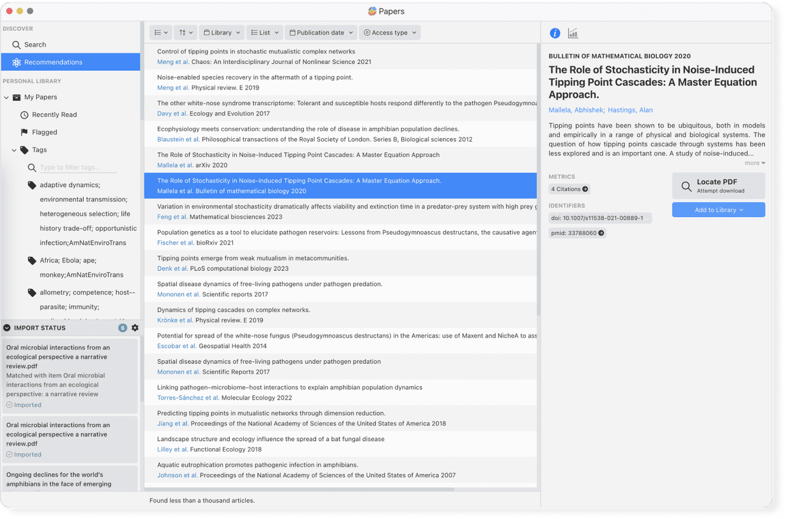Screen dimensions: 786x519
Task: Click the view options list icon in toolbar
Action: pyautogui.click(x=159, y=33)
